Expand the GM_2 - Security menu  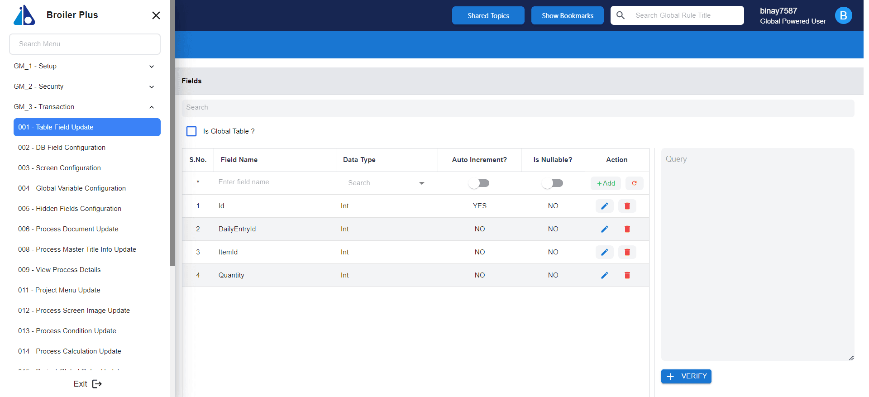tap(85, 86)
